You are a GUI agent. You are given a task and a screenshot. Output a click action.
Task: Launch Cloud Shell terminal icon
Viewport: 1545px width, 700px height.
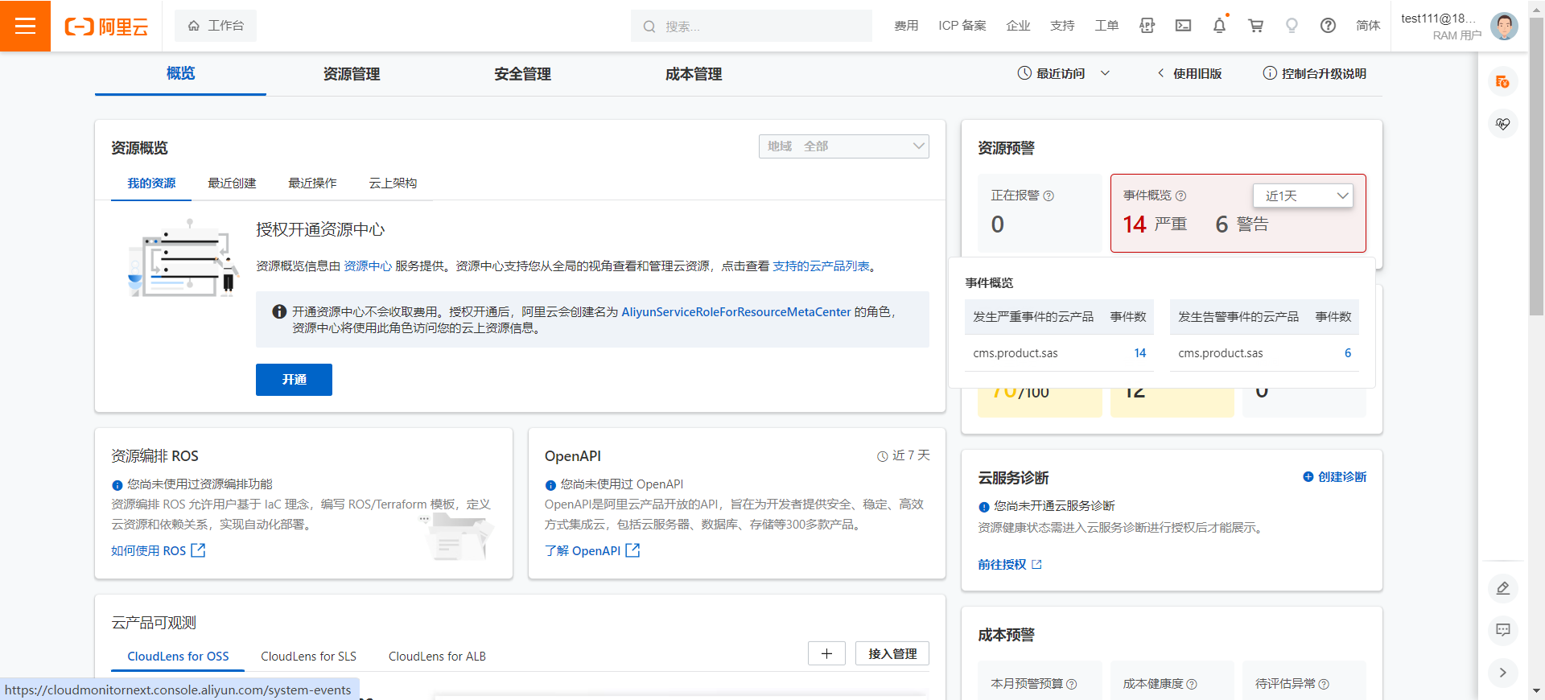(1183, 26)
